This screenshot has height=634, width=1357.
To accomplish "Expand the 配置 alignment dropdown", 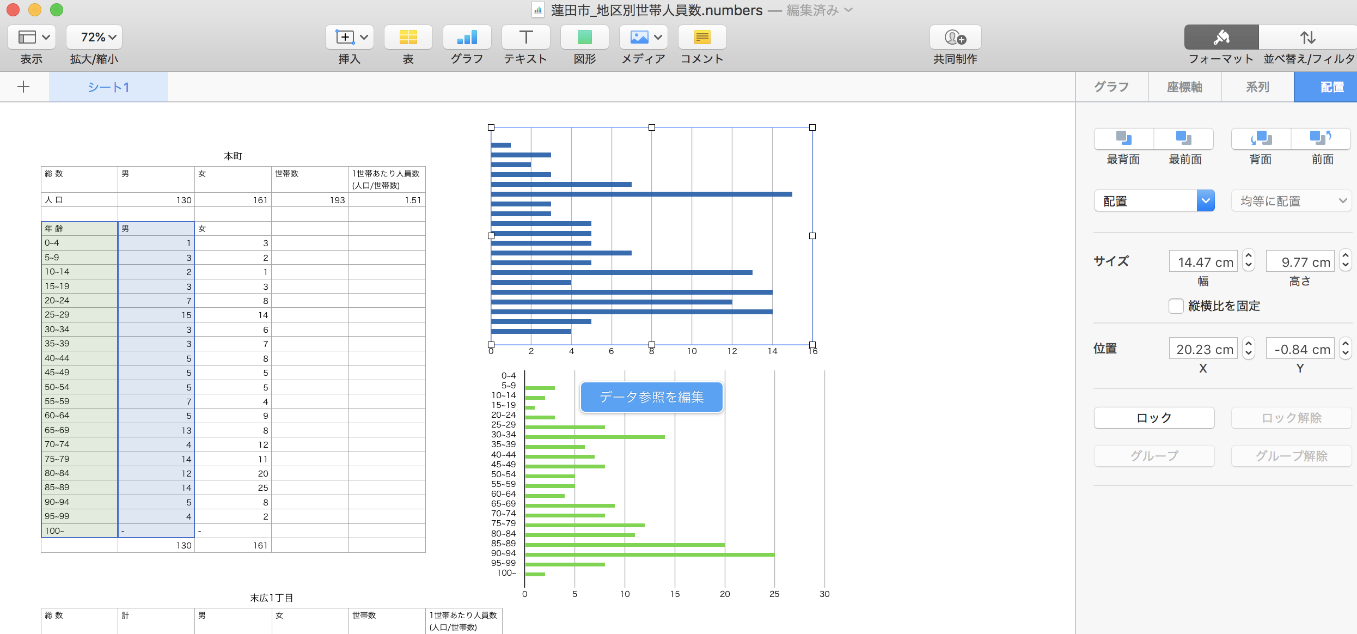I will [x=1206, y=201].
